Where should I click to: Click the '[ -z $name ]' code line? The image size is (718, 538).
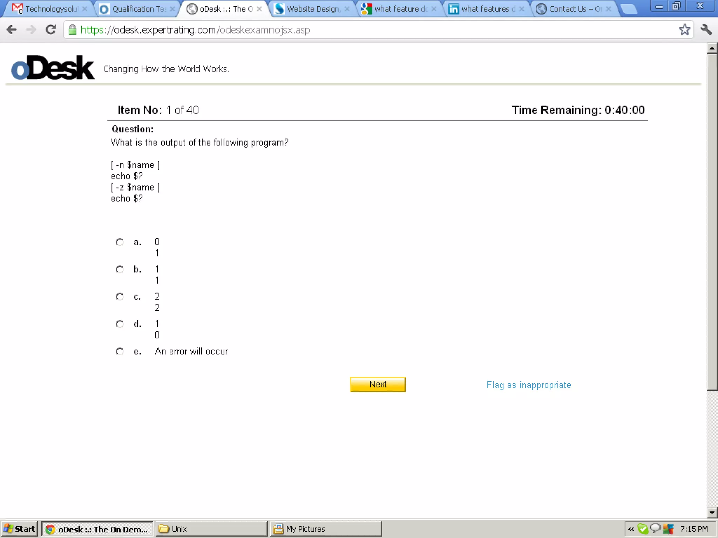click(x=135, y=187)
